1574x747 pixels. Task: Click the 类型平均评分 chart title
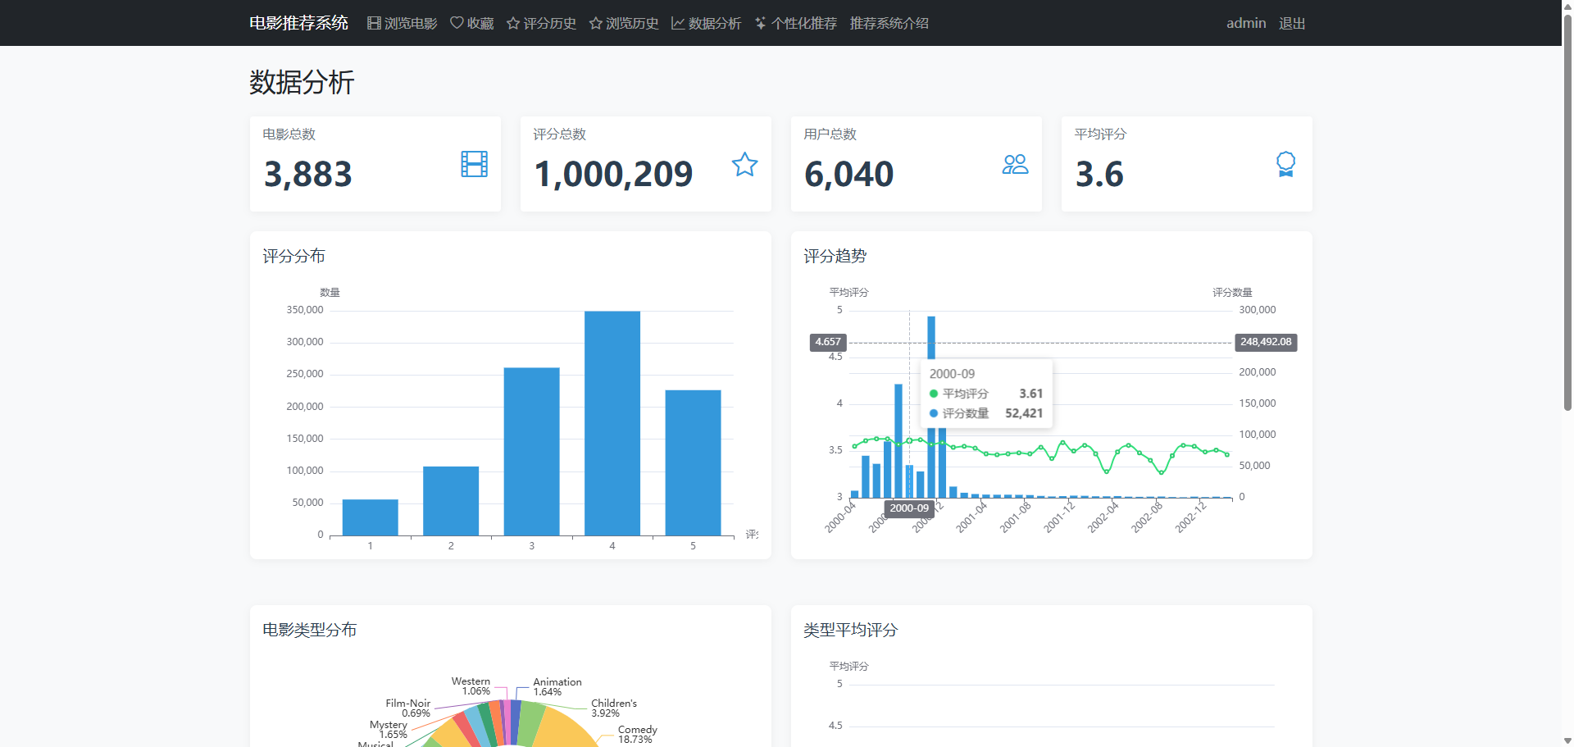[851, 630]
